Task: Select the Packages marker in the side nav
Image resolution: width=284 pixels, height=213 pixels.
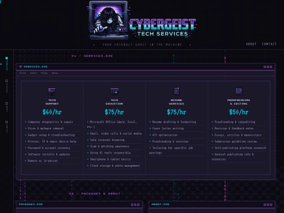Action: 7,81
